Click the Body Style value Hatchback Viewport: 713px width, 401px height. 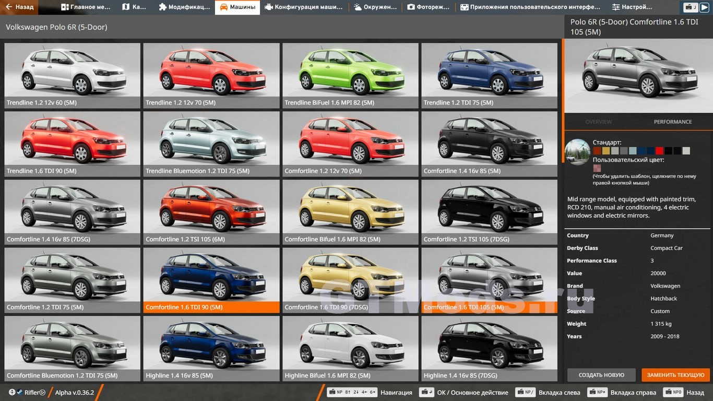pos(663,299)
